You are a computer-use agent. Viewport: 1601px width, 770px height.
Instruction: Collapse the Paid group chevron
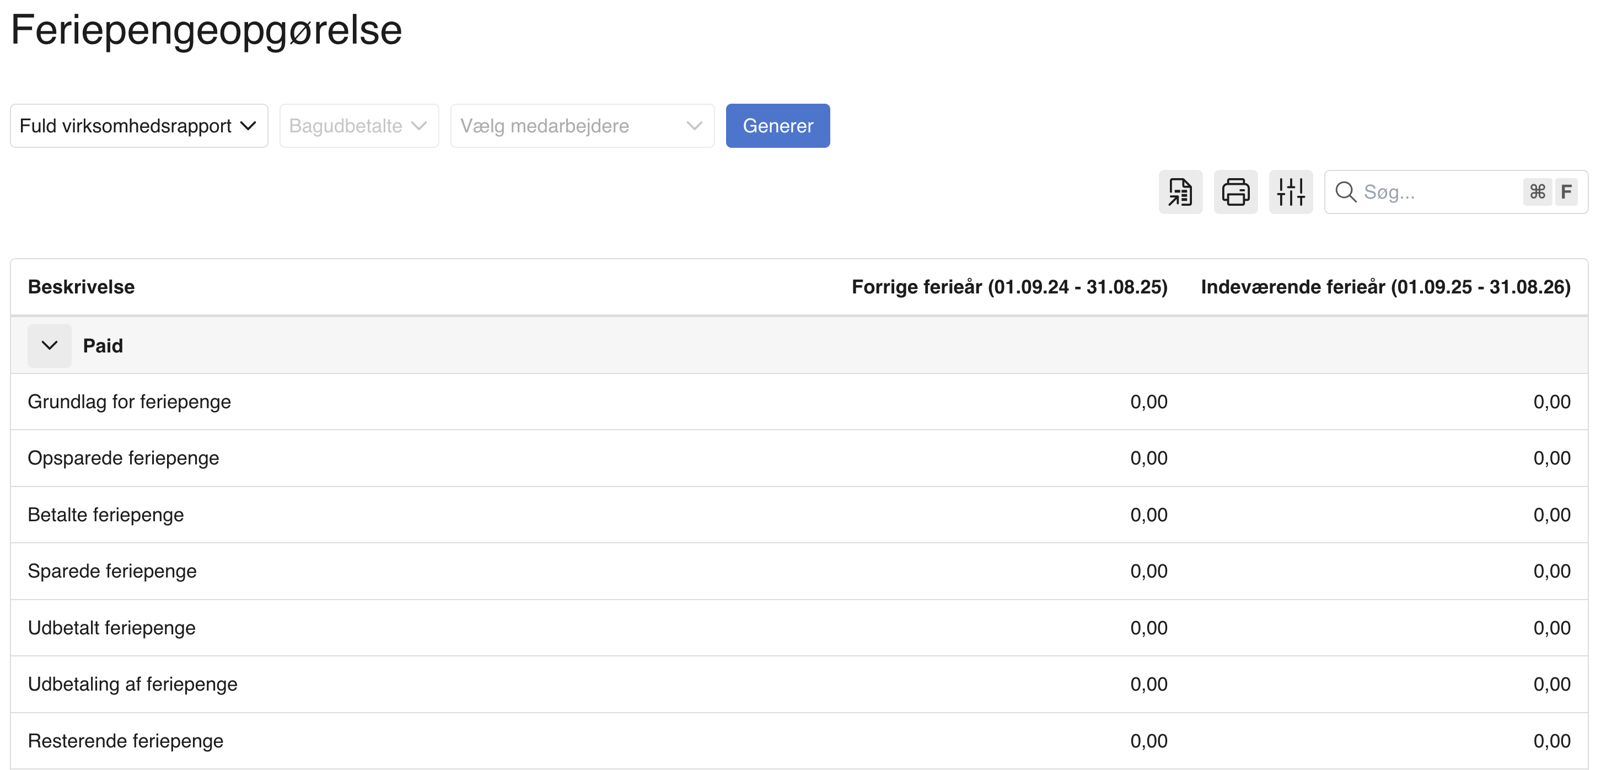49,345
